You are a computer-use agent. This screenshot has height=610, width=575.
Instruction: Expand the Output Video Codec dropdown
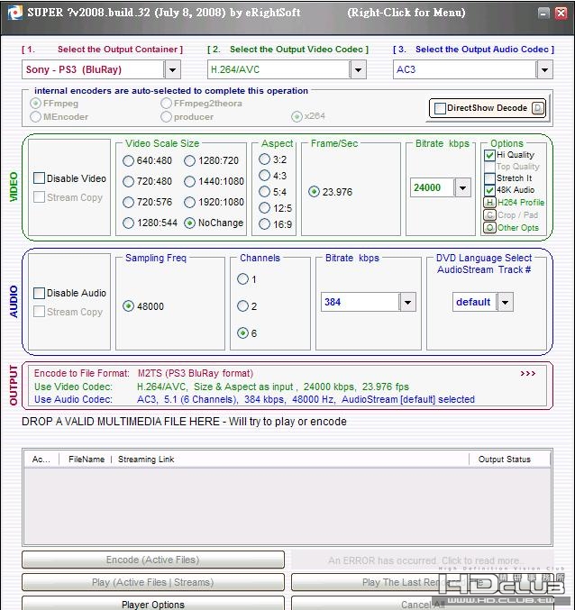click(359, 69)
